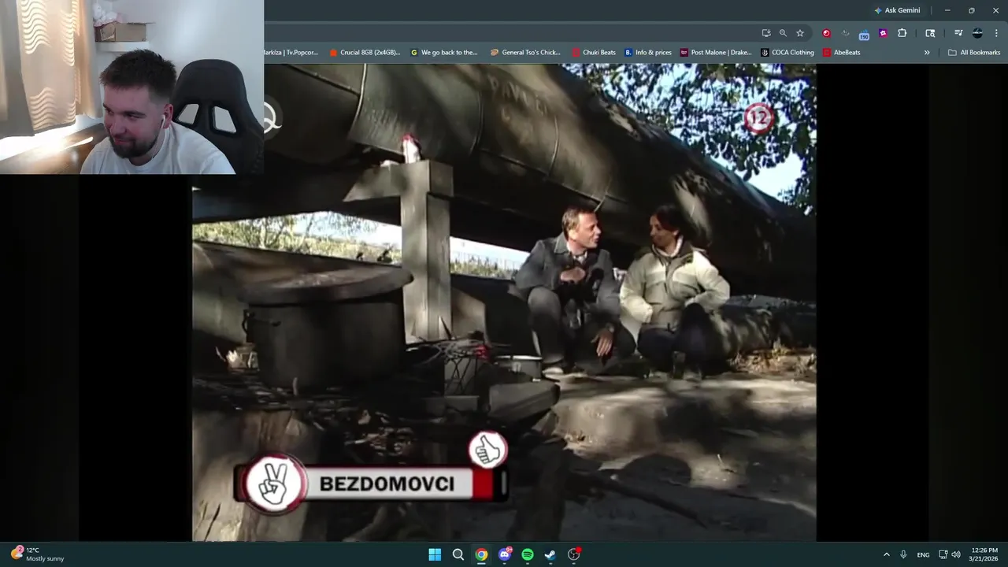Bookmark this page with the star icon
1008x567 pixels.
(800, 33)
